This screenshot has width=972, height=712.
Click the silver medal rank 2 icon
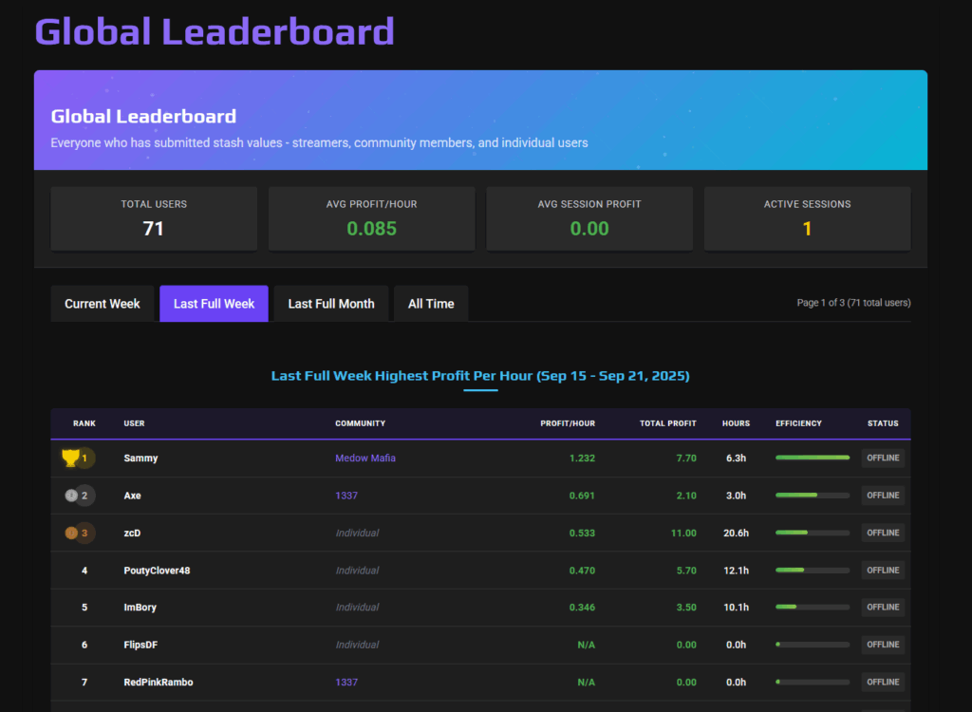[x=71, y=496]
